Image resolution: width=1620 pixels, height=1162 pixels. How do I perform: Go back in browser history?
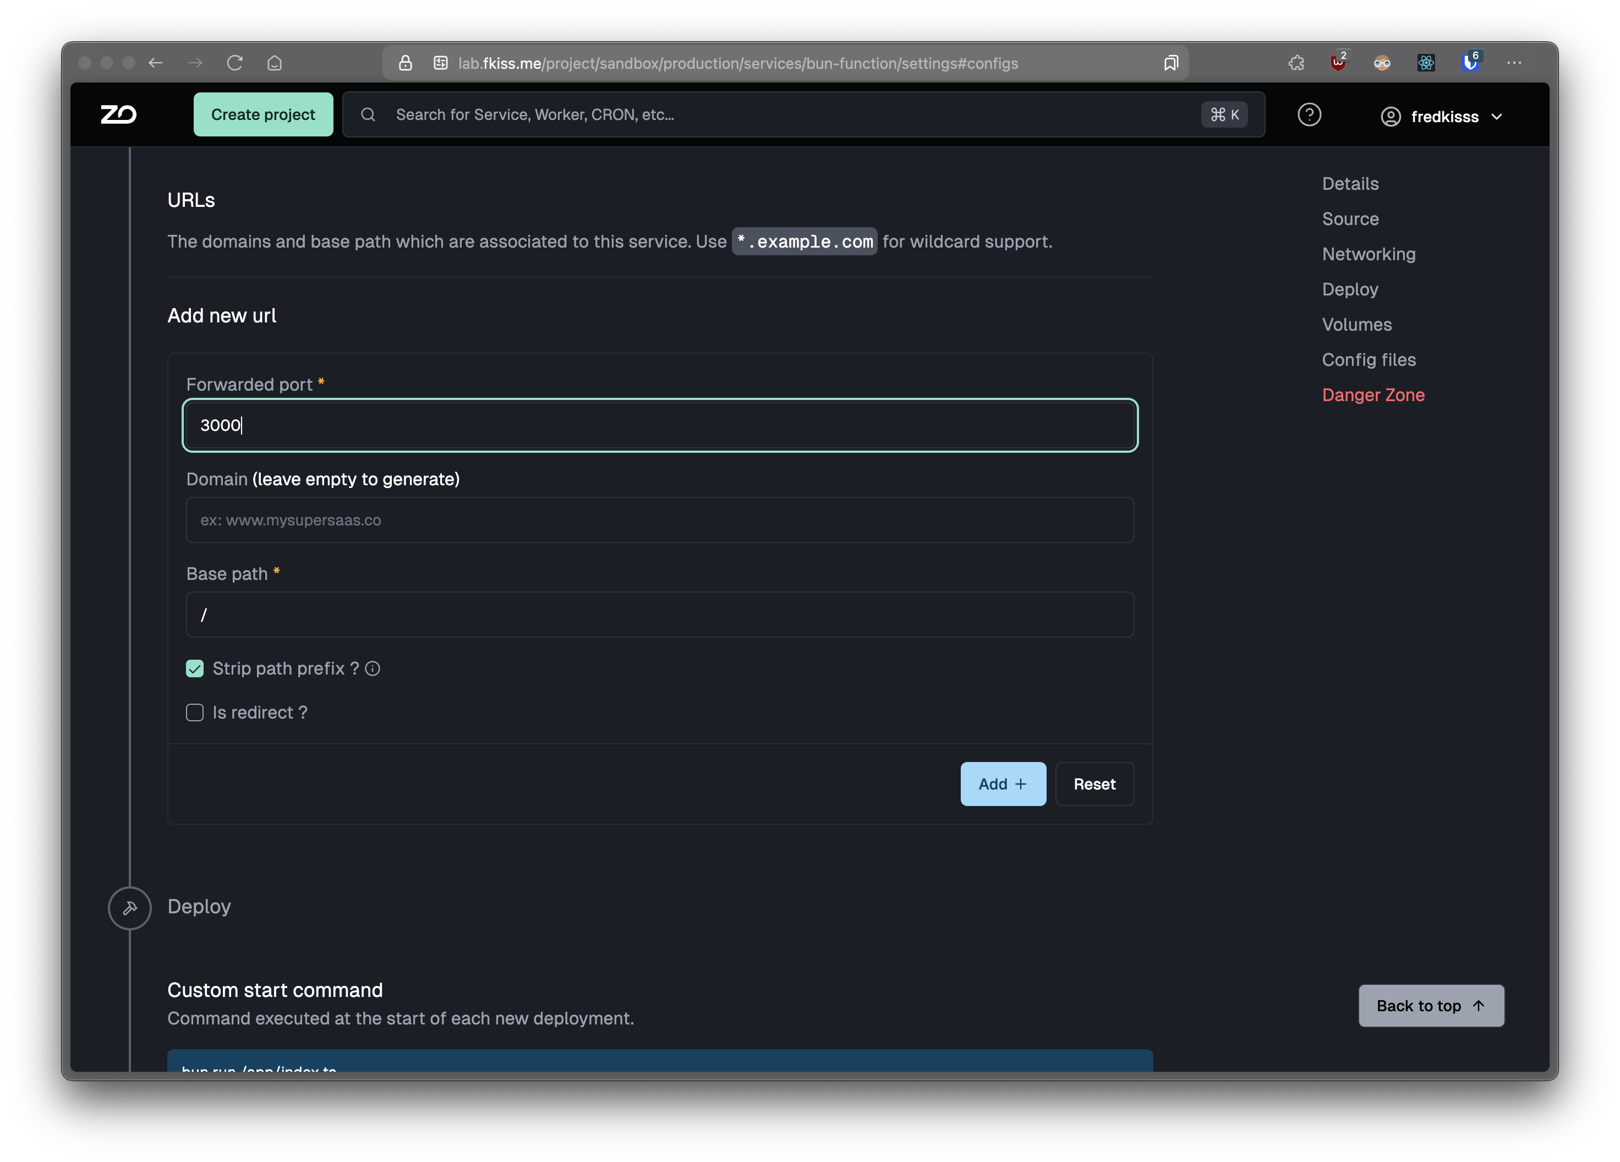pos(156,63)
